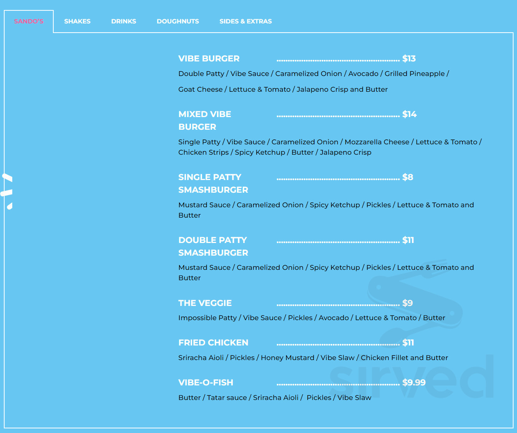Click the $13 Vibe Burger price
The width and height of the screenshot is (517, 433).
[408, 58]
